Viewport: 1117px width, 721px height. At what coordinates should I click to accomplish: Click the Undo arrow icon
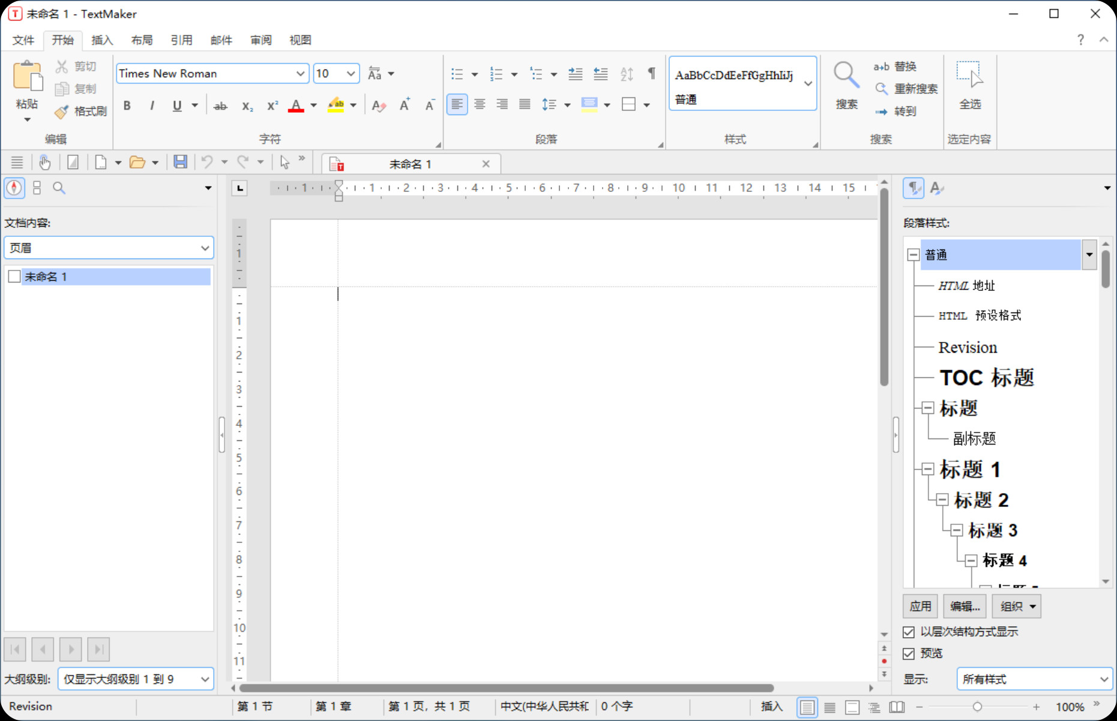[207, 162]
